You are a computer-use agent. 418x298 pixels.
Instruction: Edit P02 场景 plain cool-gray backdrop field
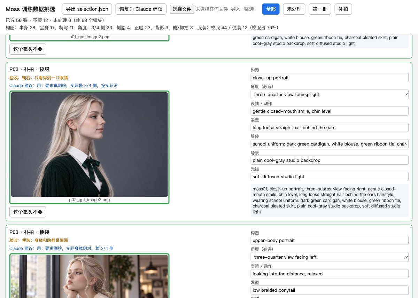point(330,160)
